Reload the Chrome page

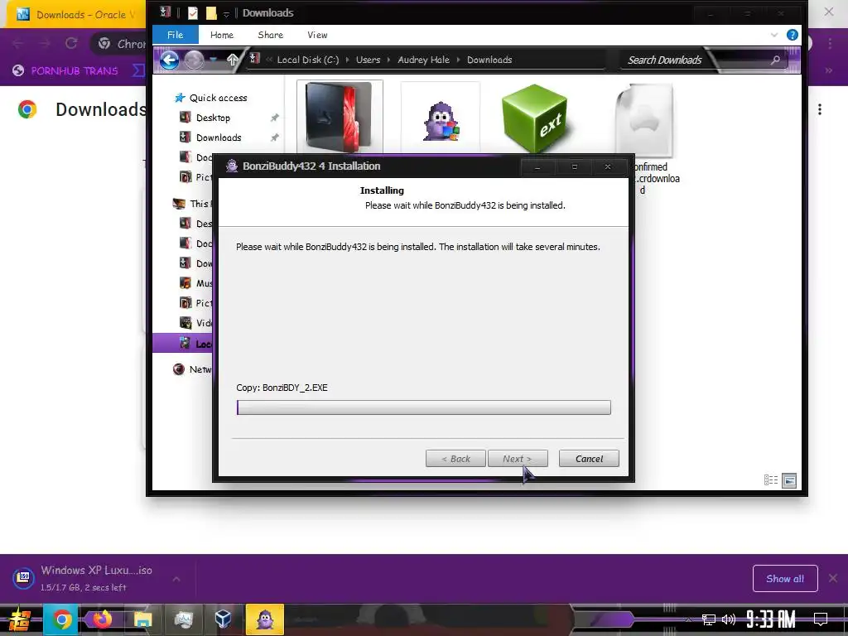click(71, 43)
